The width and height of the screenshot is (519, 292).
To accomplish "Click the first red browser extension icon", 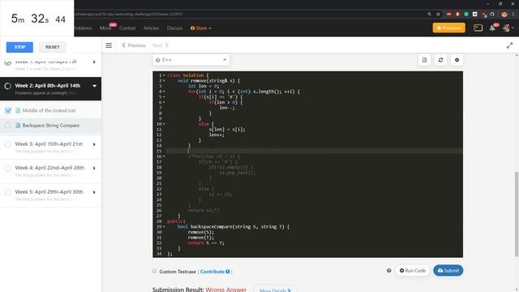I will (x=448, y=15).
